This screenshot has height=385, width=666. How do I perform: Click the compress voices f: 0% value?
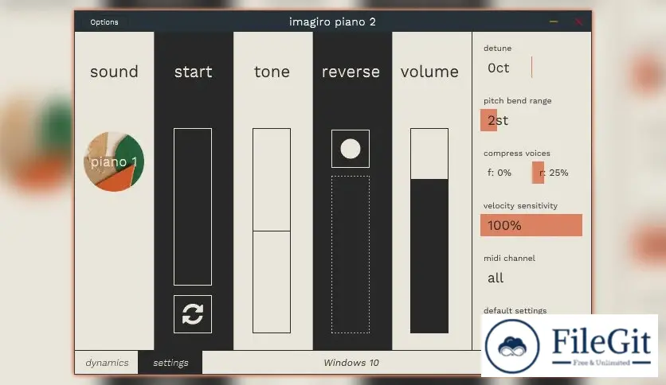(499, 173)
